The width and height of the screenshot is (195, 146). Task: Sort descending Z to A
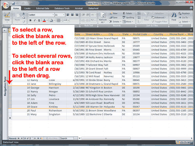[x=139, y=18]
